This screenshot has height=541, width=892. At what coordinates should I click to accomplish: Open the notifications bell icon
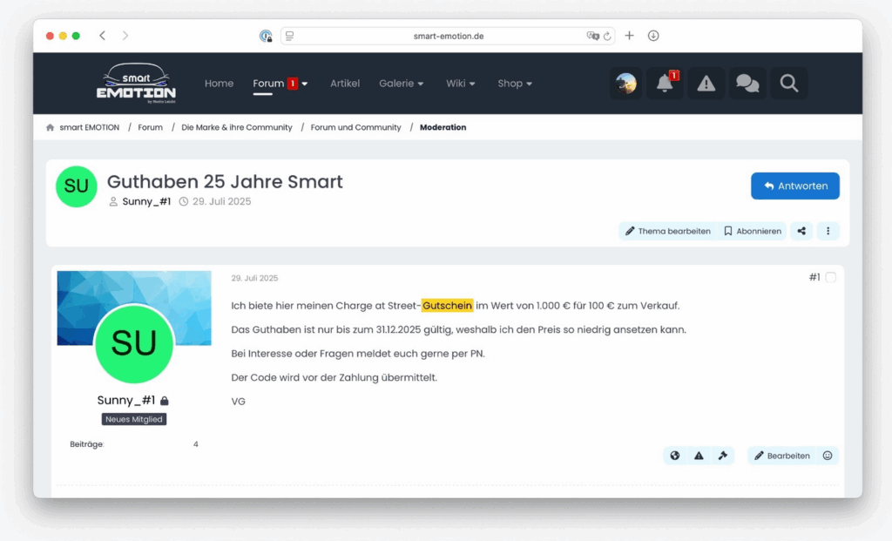[665, 84]
